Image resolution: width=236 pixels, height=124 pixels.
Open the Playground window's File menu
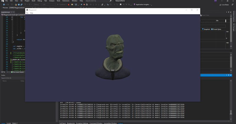tap(27, 13)
